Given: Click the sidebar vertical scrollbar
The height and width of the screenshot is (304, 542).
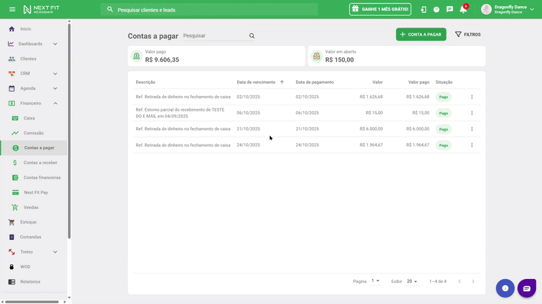Looking at the screenshot, I should coord(69,130).
